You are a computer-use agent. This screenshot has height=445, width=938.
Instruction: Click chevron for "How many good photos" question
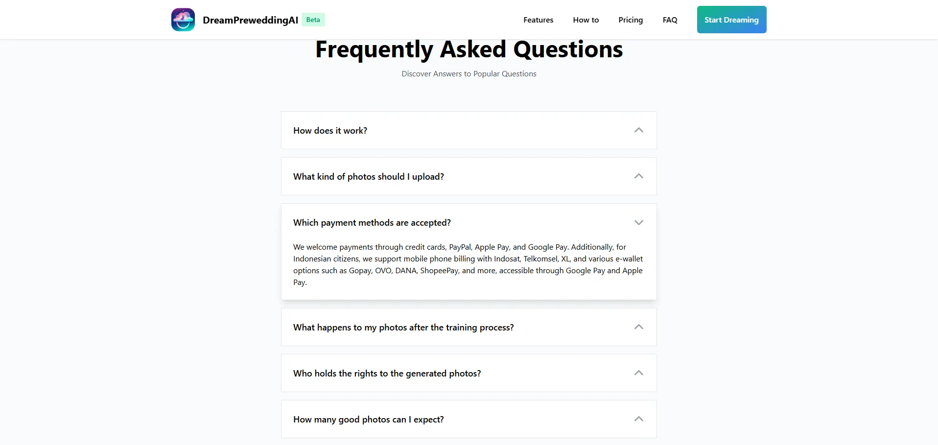638,419
